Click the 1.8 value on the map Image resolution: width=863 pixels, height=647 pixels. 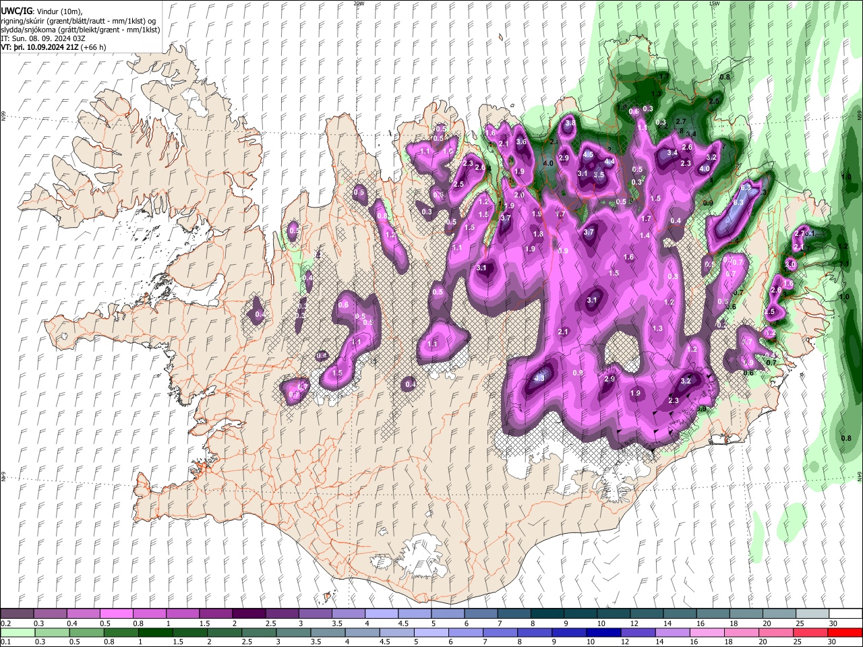click(x=538, y=235)
